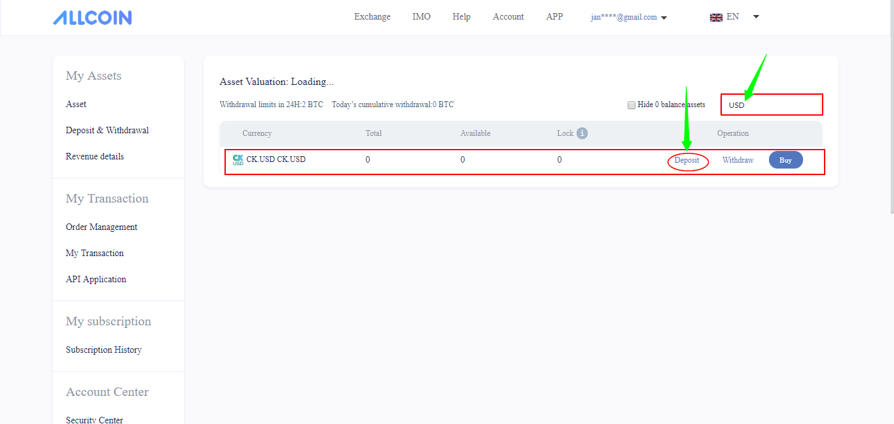The width and height of the screenshot is (894, 424).
Task: Open the IMO menu item
Action: point(421,17)
